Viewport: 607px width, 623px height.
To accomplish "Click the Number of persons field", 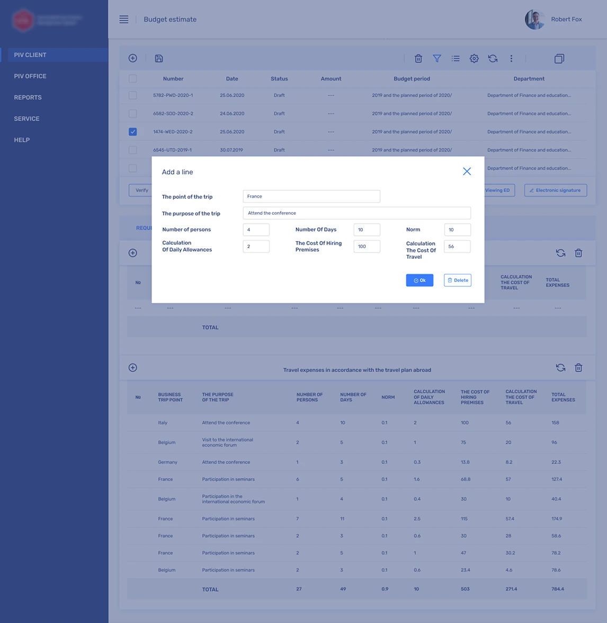I will (256, 230).
